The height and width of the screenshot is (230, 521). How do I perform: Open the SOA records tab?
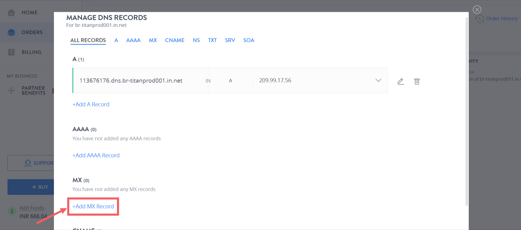tap(249, 40)
